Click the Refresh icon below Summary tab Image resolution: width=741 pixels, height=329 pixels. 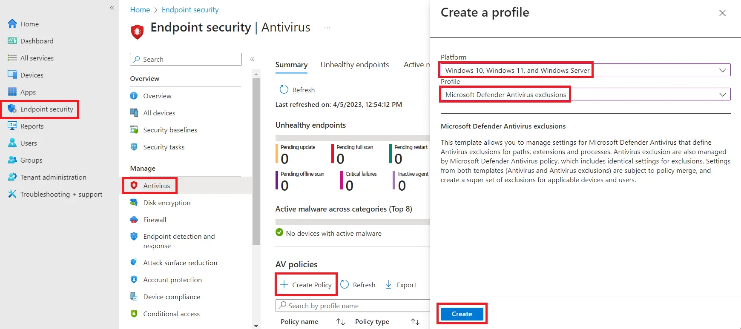tap(284, 90)
